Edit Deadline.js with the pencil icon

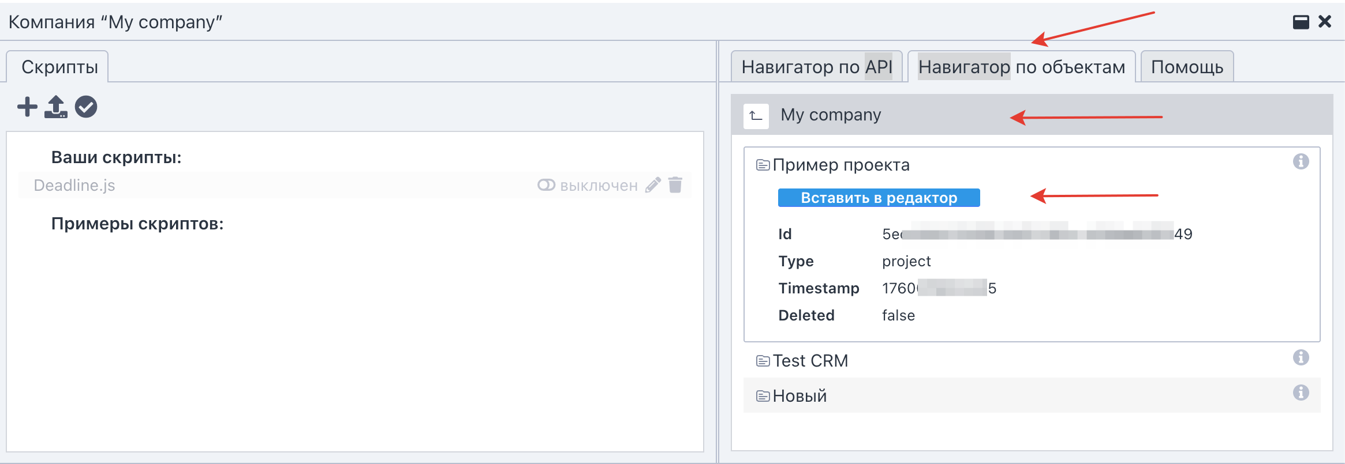[653, 185]
